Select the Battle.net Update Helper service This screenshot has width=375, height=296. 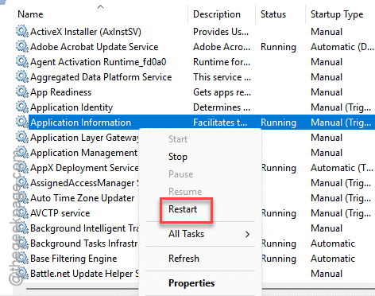coord(84,274)
